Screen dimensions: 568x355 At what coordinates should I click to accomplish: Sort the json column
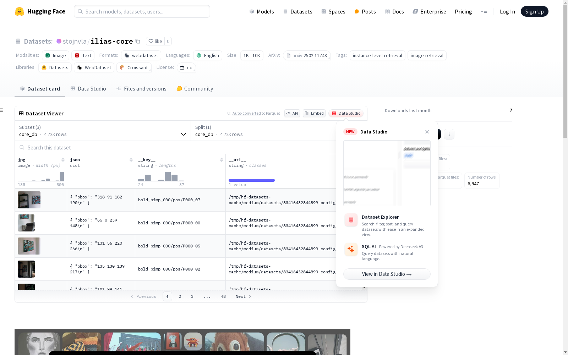(x=131, y=160)
